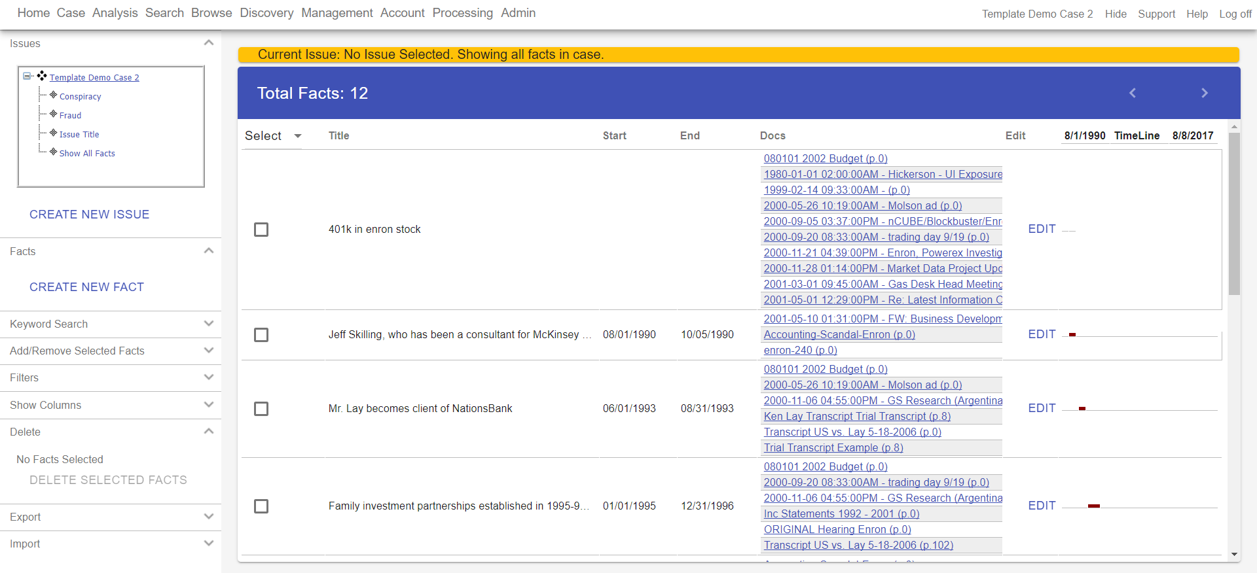Click the Family investment partnerships timeline bar
This screenshot has height=573, width=1257.
click(x=1093, y=506)
